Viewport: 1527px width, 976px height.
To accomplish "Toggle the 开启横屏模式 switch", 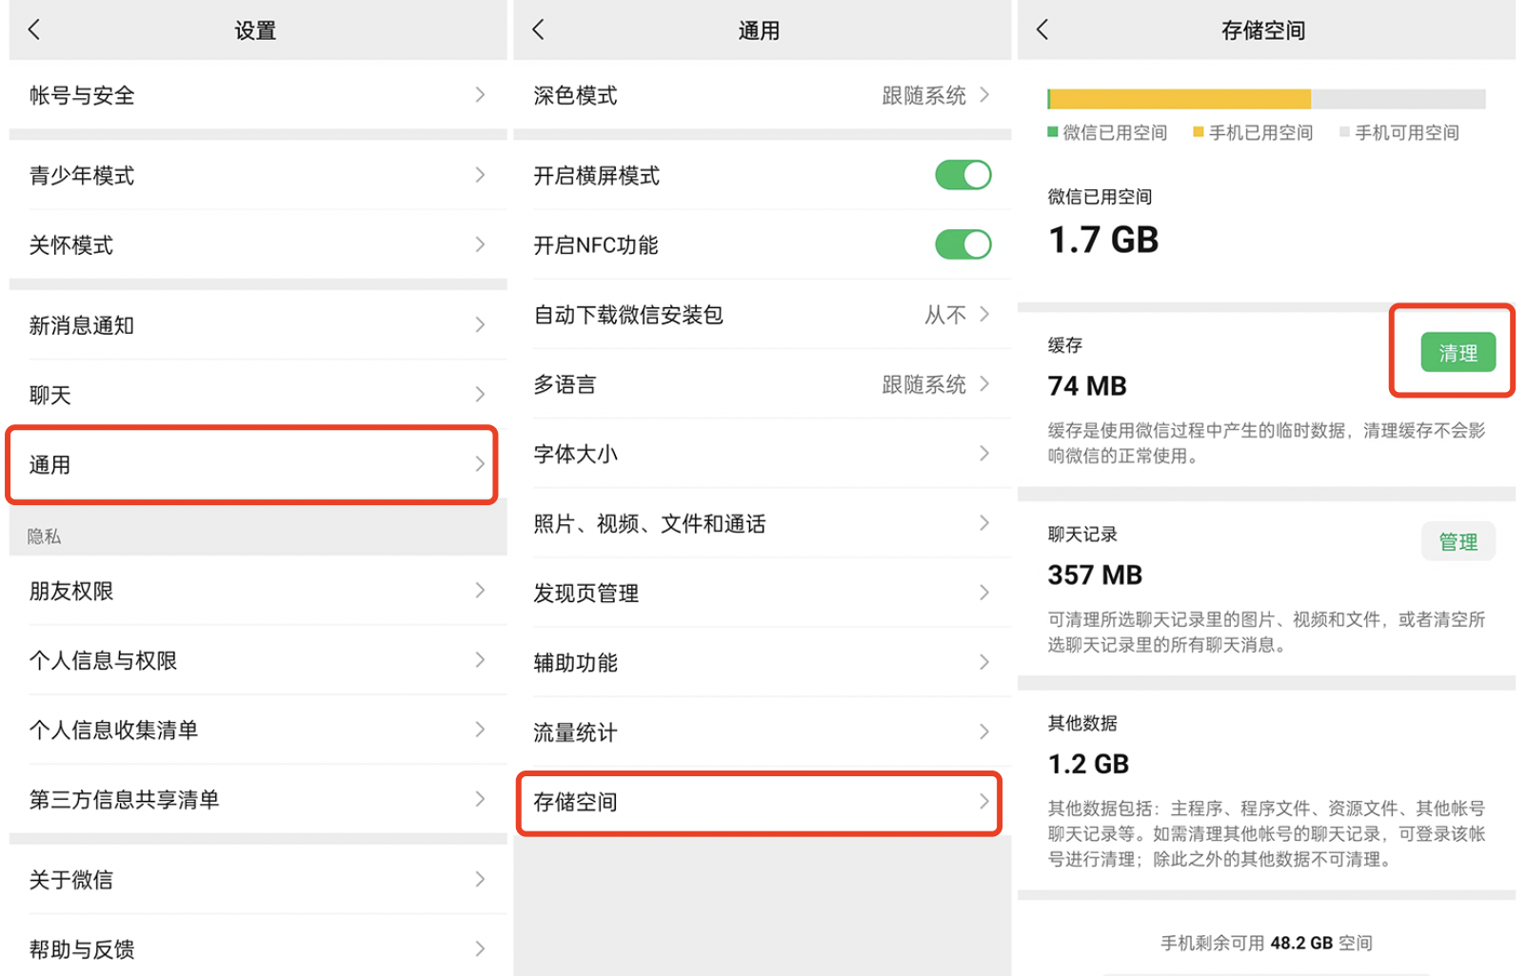I will 962,175.
